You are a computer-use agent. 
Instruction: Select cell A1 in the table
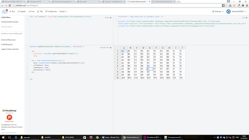(x=124, y=51)
